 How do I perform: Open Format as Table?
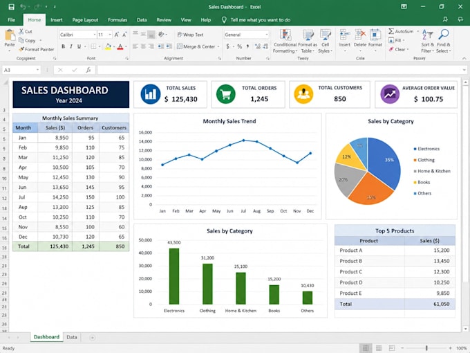pos(308,41)
